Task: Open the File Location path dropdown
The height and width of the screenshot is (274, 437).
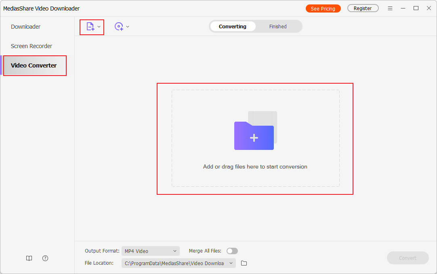Action: (x=179, y=263)
